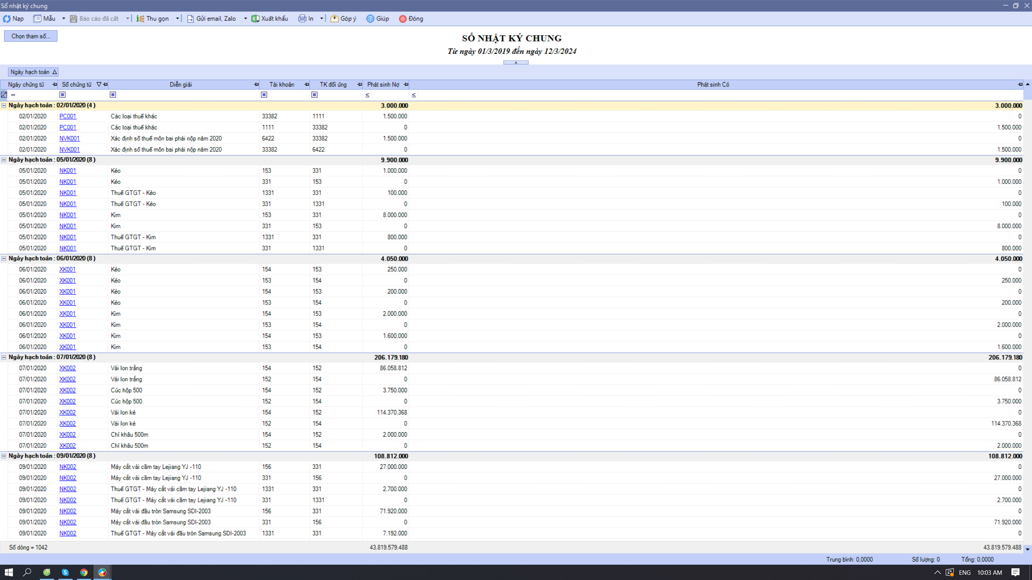Open voucher PC001 in first row
Image resolution: width=1032 pixels, height=580 pixels.
point(68,116)
